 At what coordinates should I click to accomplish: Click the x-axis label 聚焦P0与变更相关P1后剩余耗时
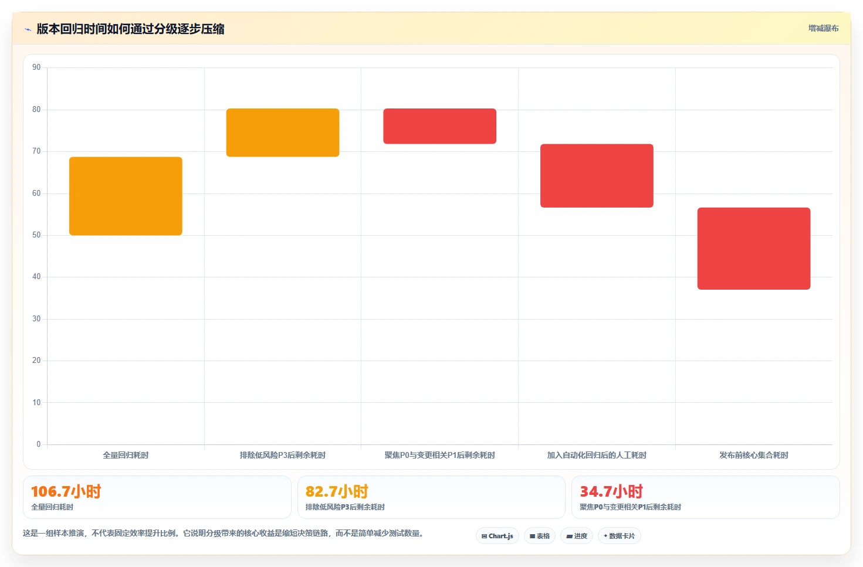pyautogui.click(x=440, y=455)
